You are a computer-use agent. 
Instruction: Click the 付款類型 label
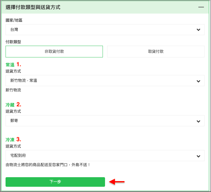(13, 42)
